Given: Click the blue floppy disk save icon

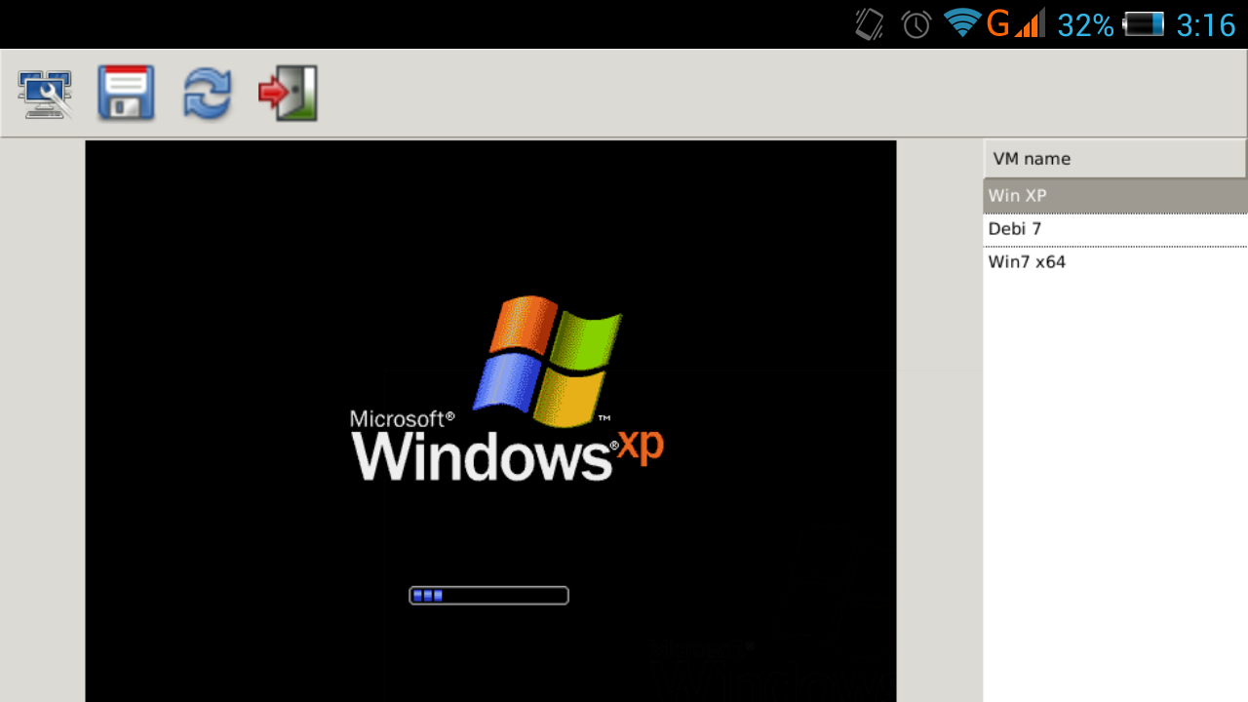Looking at the screenshot, I should pos(126,94).
